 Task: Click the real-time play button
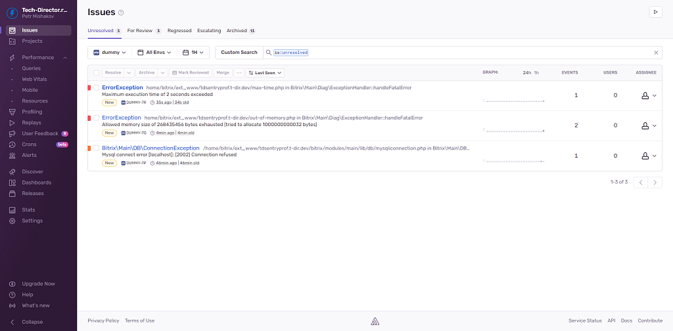point(655,12)
